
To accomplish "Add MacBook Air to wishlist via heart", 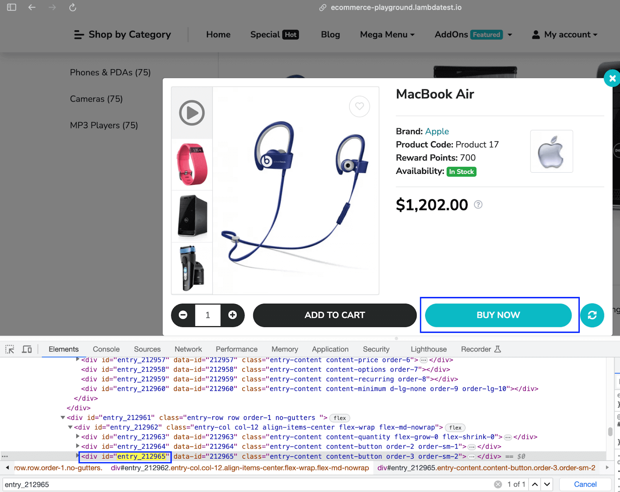I will coord(359,106).
